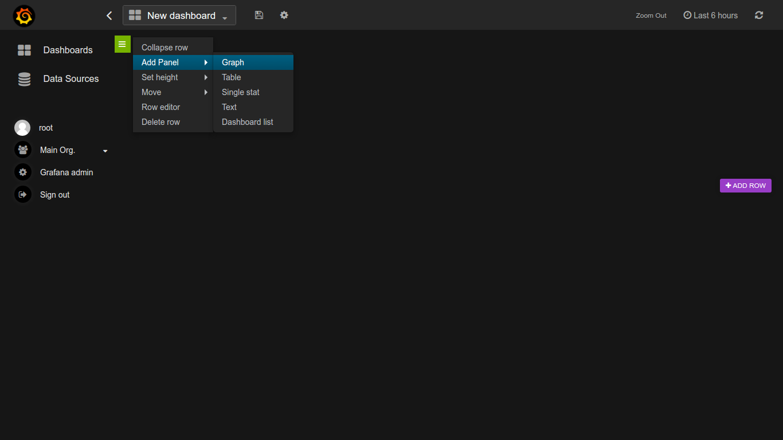Add a Single stat panel
This screenshot has width=783, height=440.
coord(253,92)
